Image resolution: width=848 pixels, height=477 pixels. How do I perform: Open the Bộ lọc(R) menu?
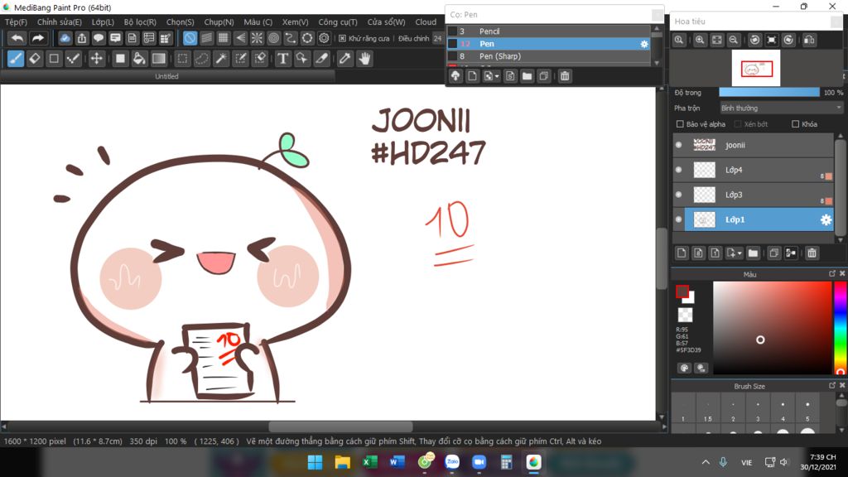click(140, 22)
